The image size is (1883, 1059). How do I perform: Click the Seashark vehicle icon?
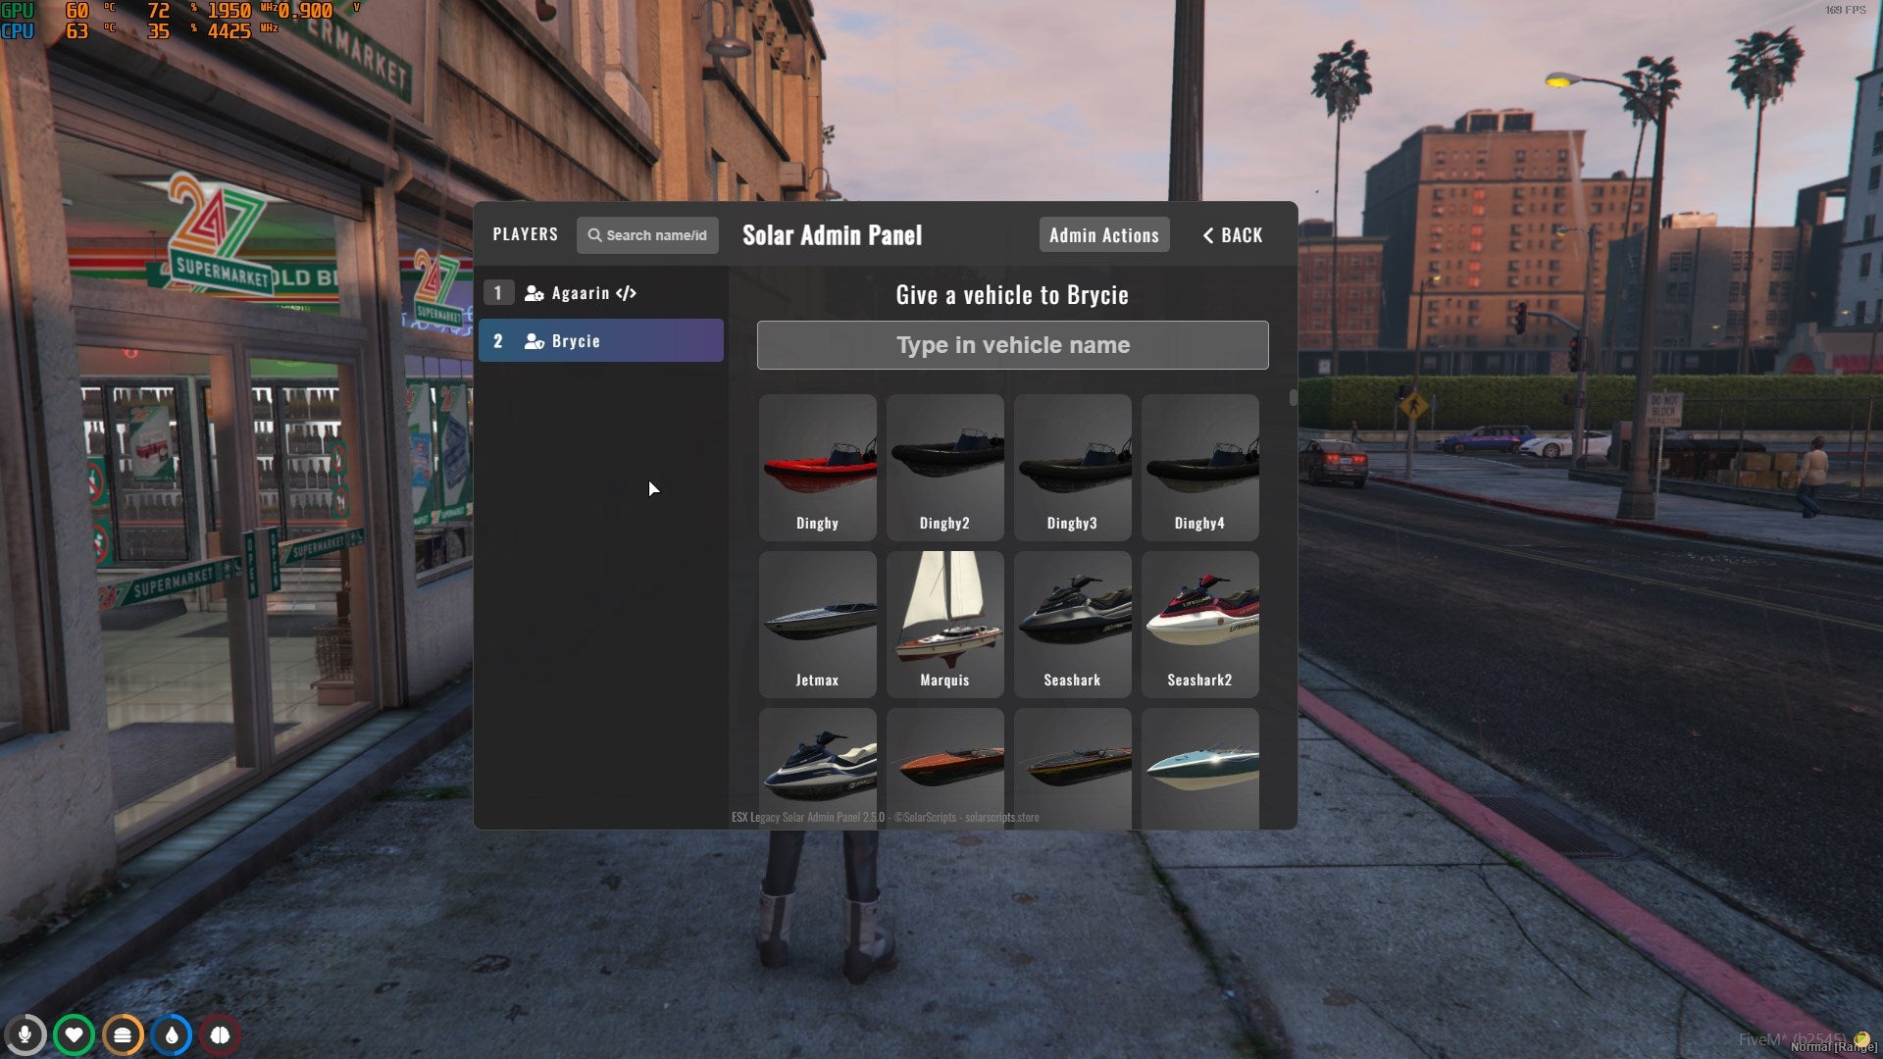click(1071, 622)
